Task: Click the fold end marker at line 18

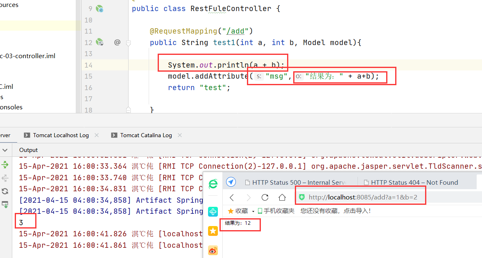Action: point(129,110)
